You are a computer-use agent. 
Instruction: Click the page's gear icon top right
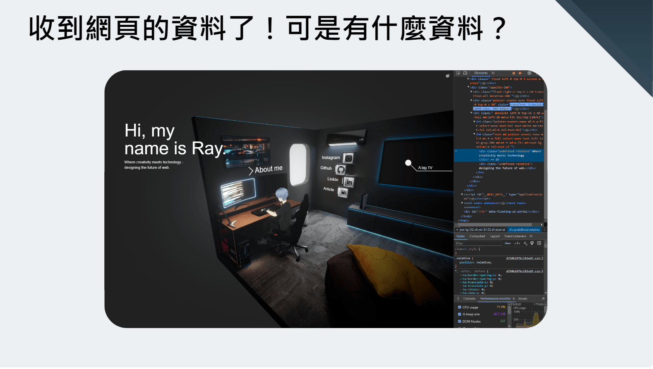click(447, 76)
